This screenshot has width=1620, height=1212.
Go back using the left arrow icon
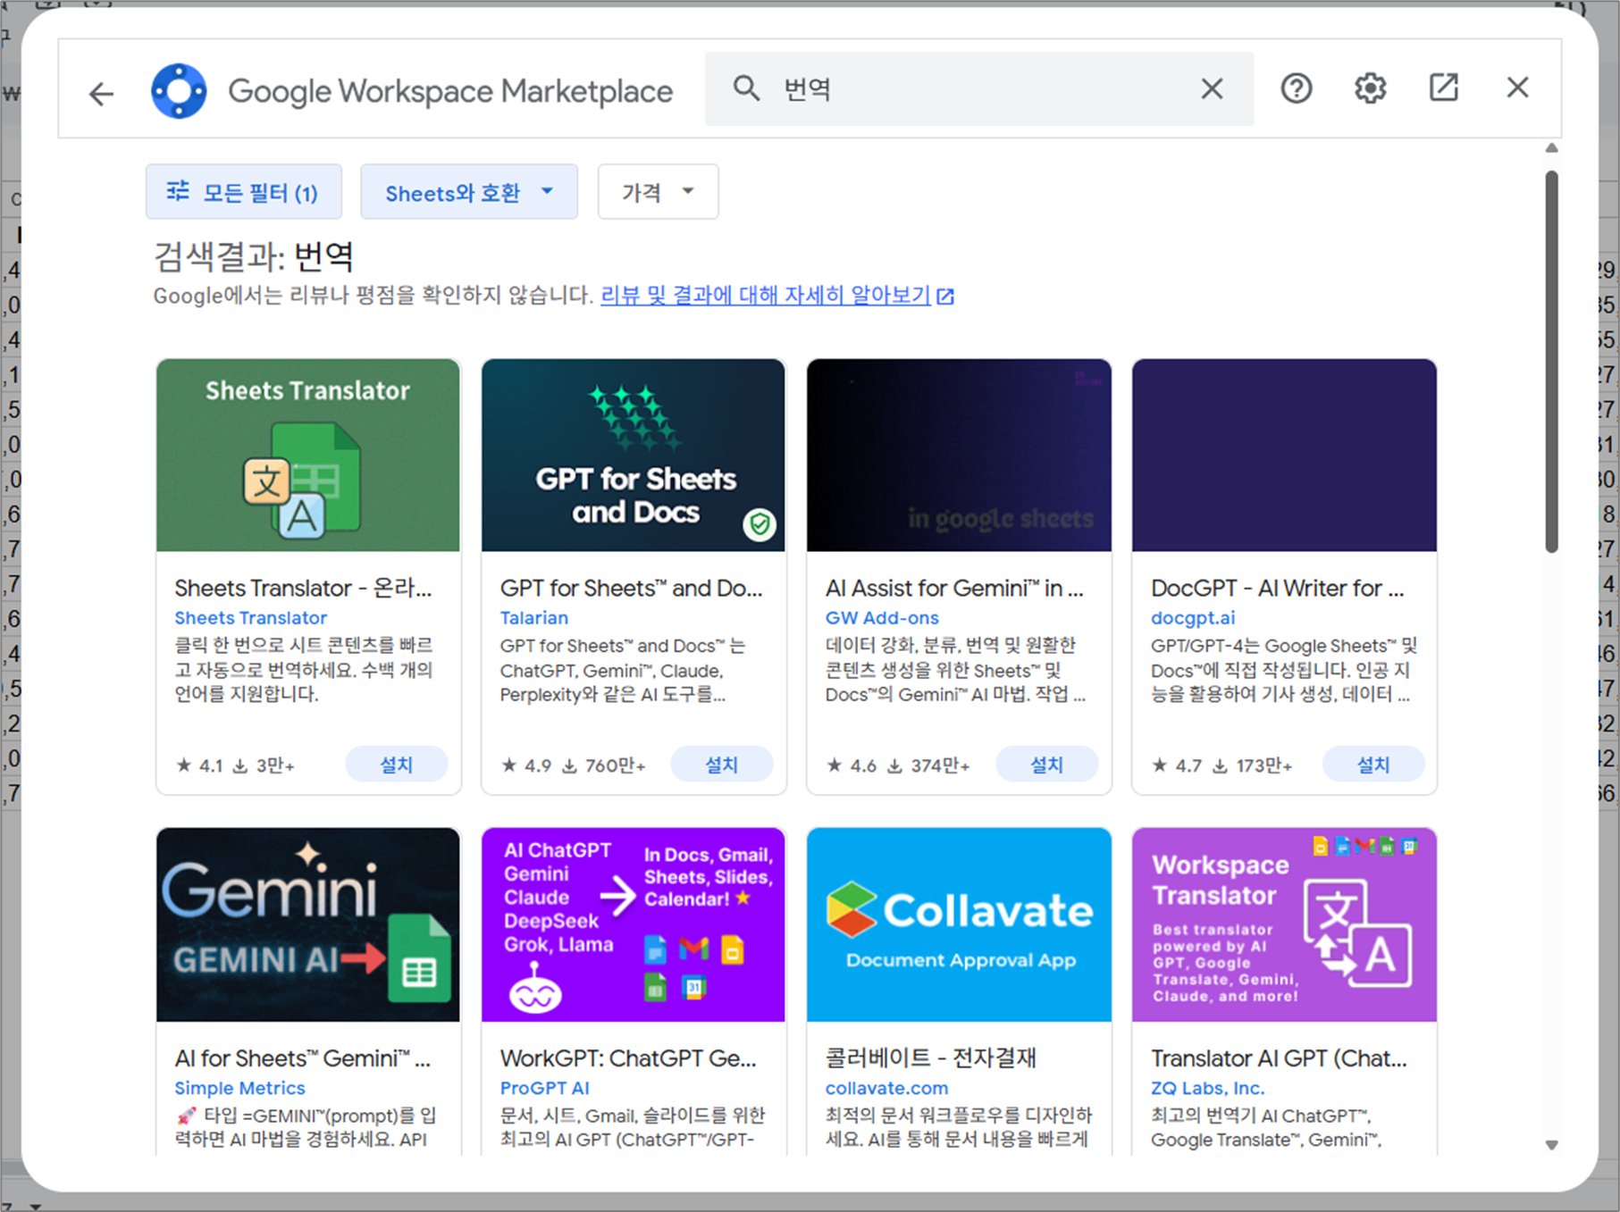point(102,93)
